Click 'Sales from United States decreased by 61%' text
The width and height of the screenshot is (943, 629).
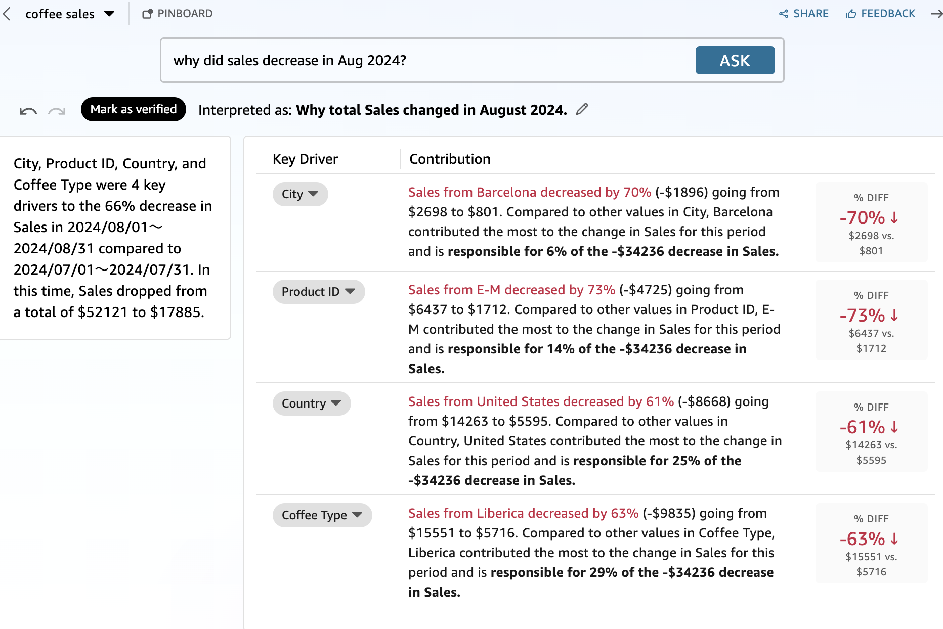point(541,401)
